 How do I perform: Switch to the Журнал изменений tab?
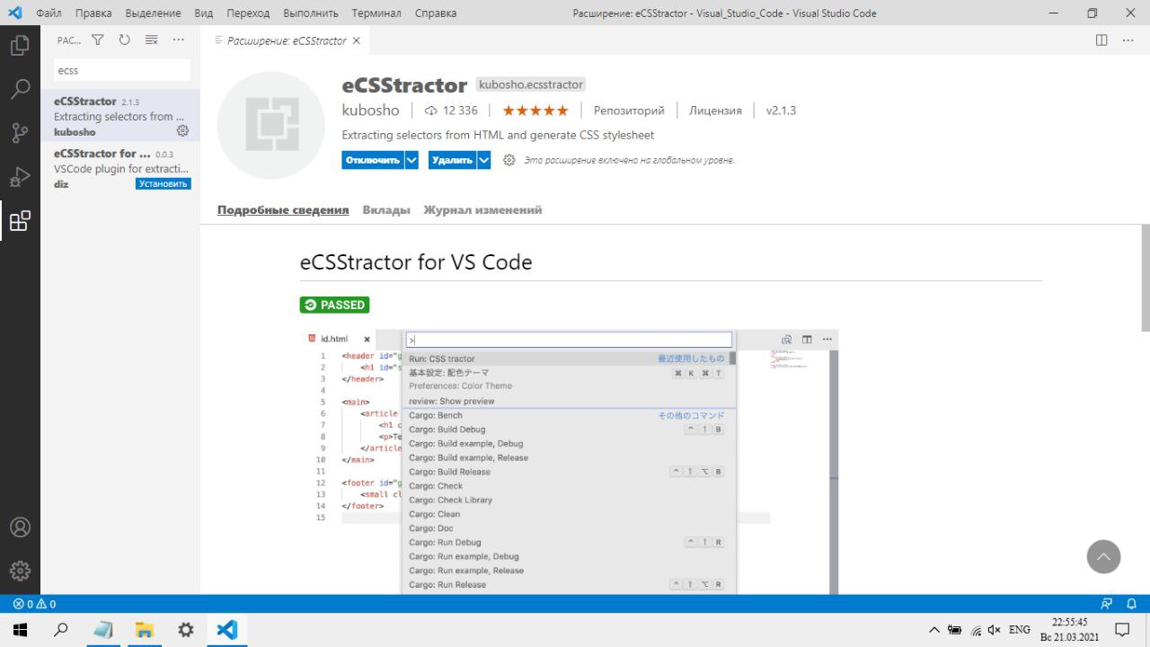tap(482, 209)
